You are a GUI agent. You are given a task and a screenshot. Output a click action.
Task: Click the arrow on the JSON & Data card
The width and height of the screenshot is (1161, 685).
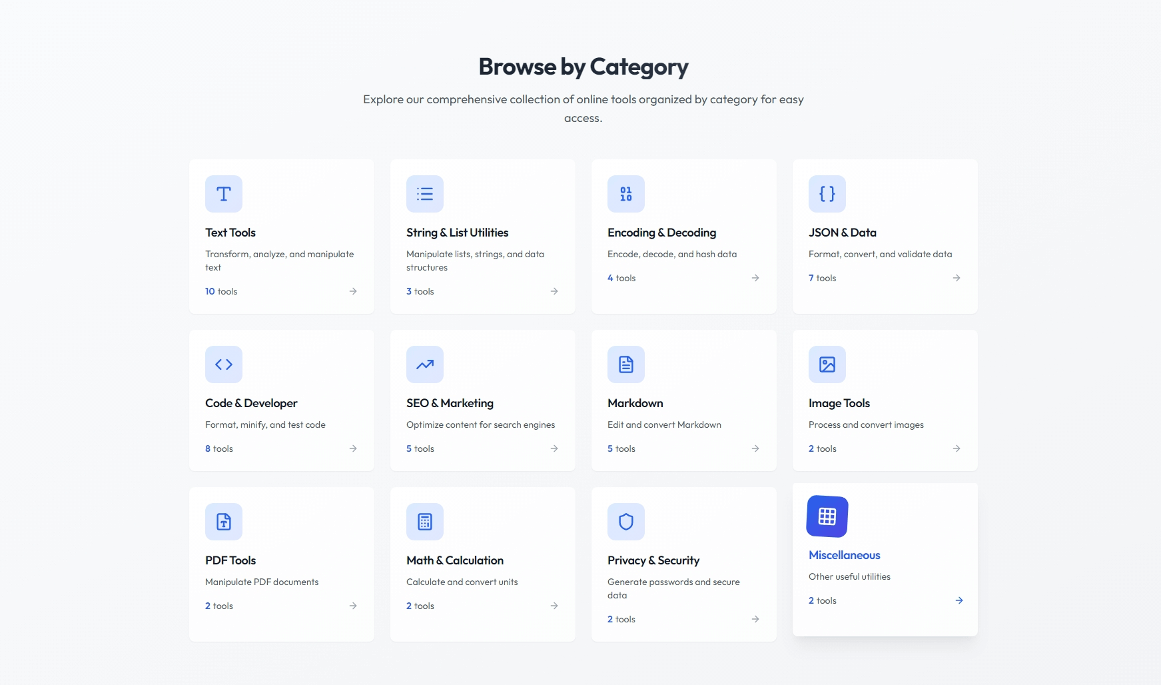pos(956,278)
